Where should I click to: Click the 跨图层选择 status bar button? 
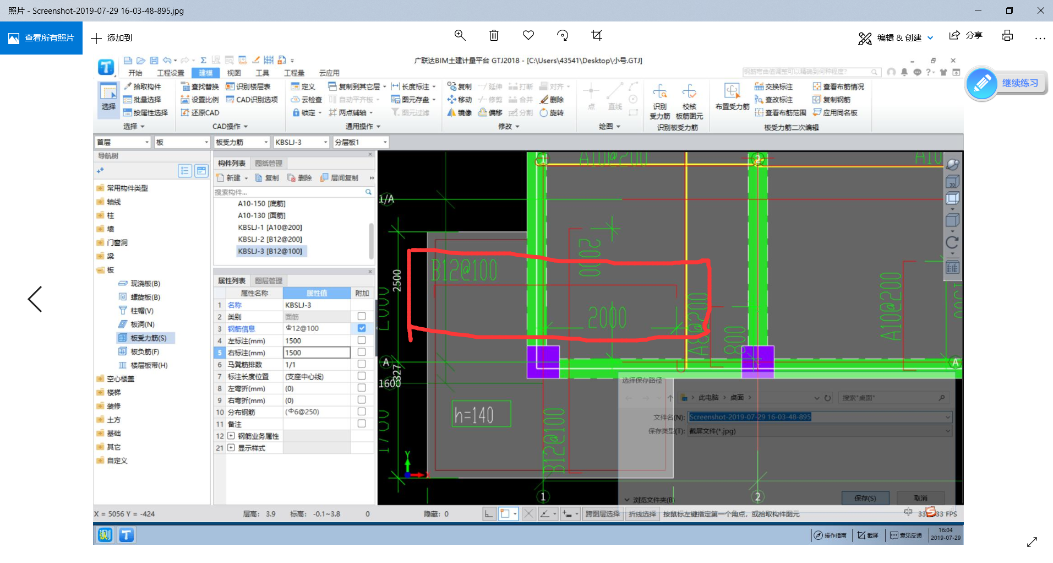[x=602, y=514]
